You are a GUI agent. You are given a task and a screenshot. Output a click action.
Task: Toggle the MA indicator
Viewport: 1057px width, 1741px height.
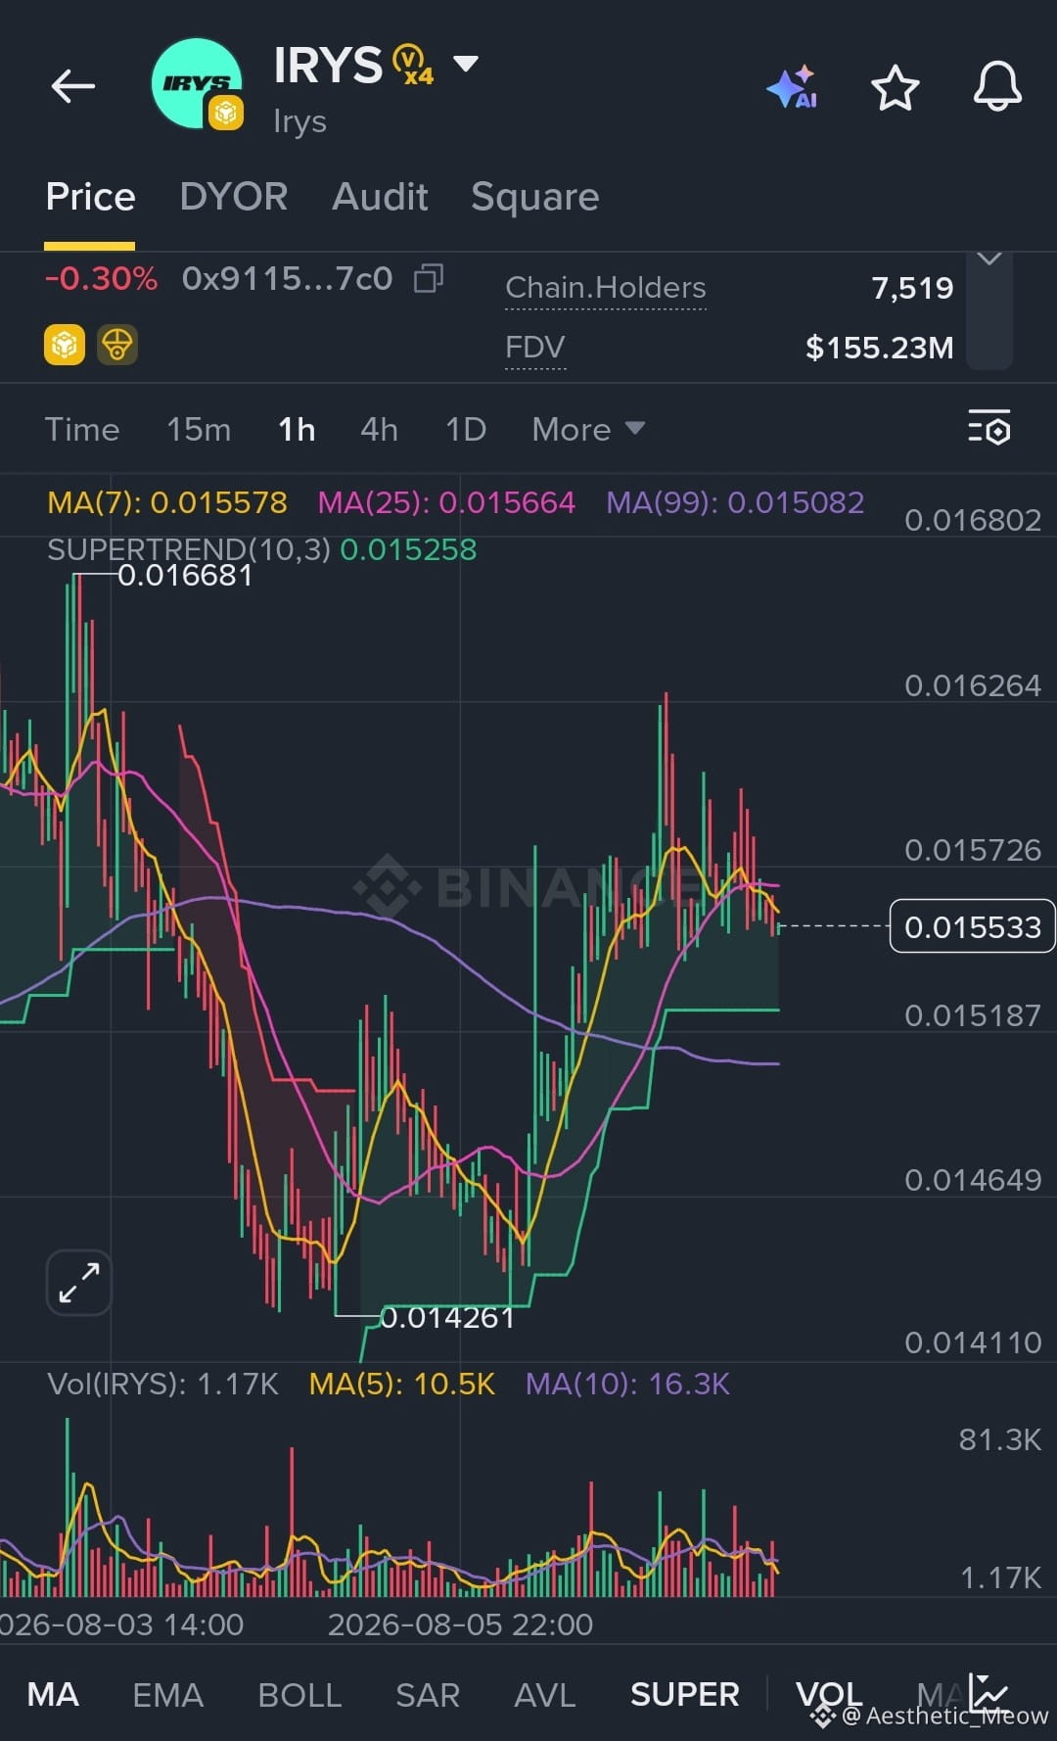[53, 1695]
